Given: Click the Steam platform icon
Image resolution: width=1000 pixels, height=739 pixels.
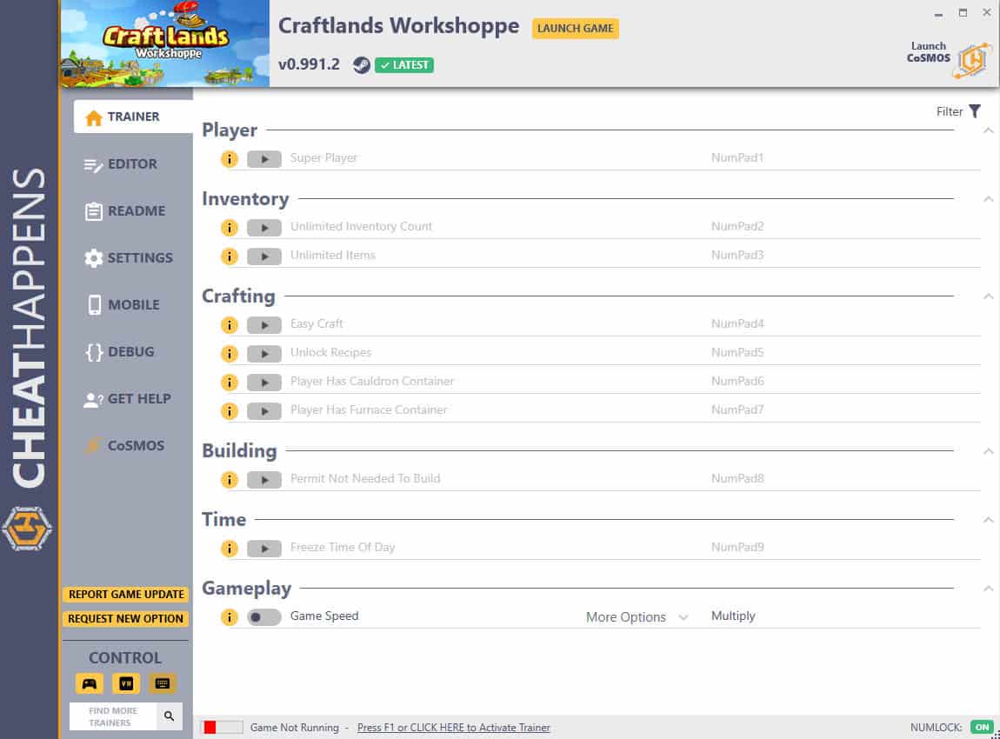Looking at the screenshot, I should point(362,65).
